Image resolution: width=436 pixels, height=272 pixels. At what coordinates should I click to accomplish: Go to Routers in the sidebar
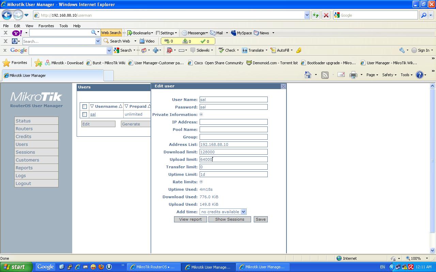(x=36, y=129)
